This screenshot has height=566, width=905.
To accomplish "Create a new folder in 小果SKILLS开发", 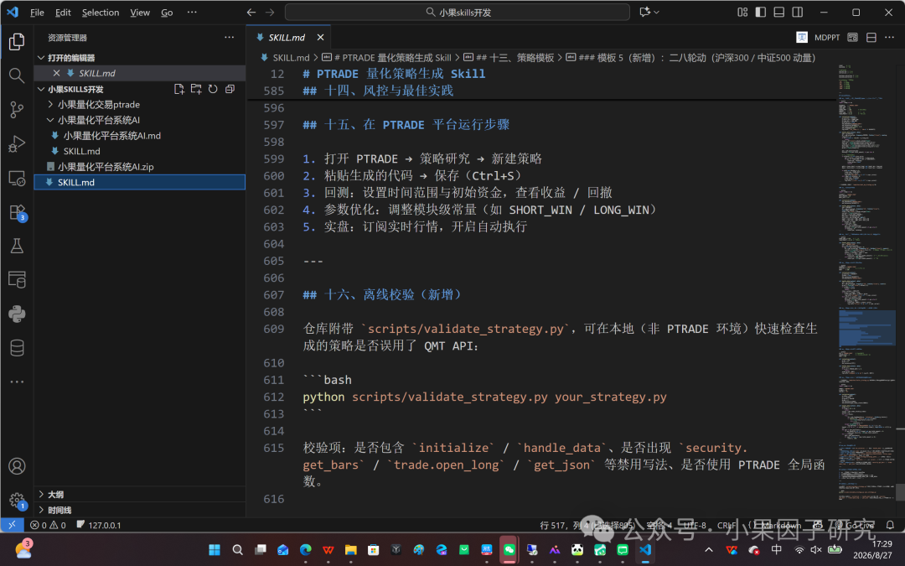I will point(196,89).
